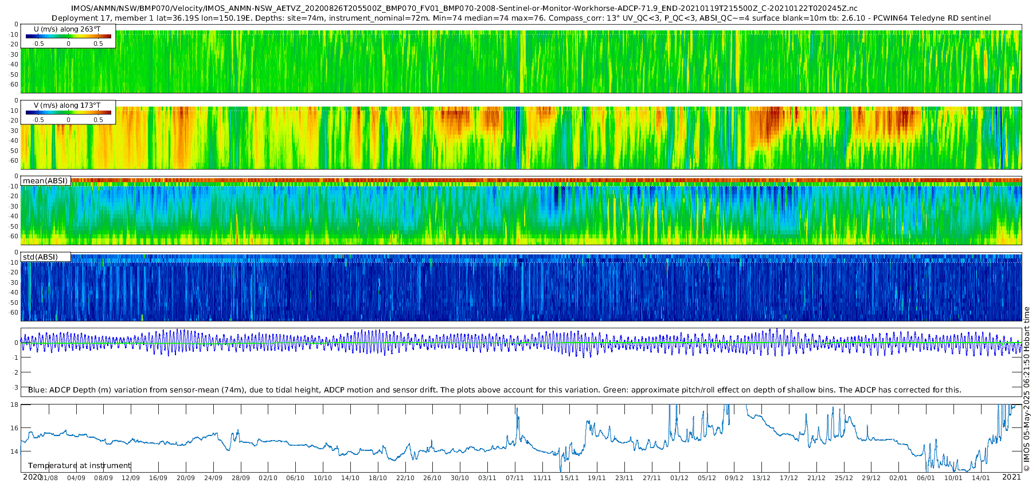Viewport: 1032px width, 487px height.
Task: Click the 20/09 date tick label
Action: coord(186,478)
